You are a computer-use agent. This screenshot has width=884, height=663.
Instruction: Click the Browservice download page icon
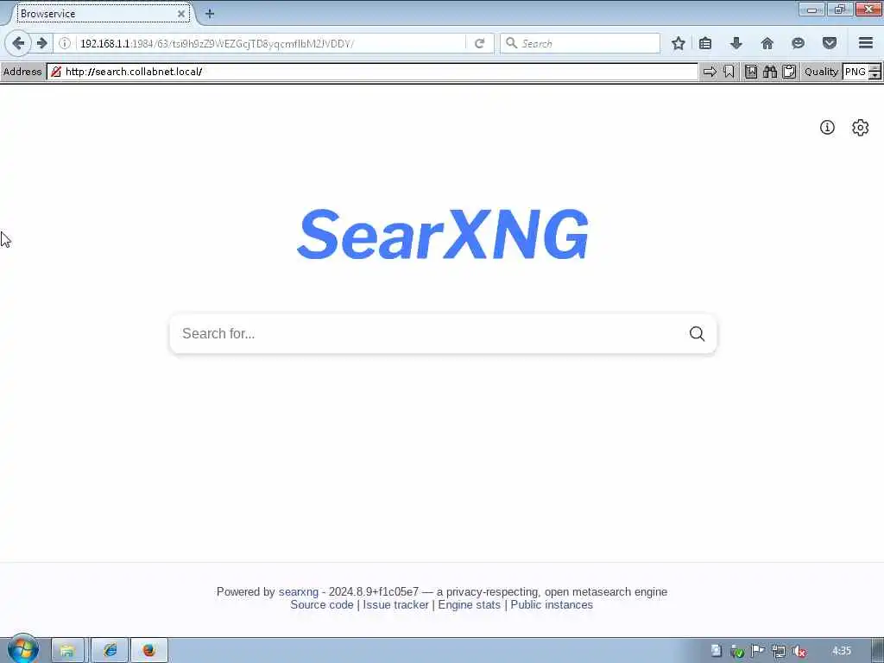(751, 72)
